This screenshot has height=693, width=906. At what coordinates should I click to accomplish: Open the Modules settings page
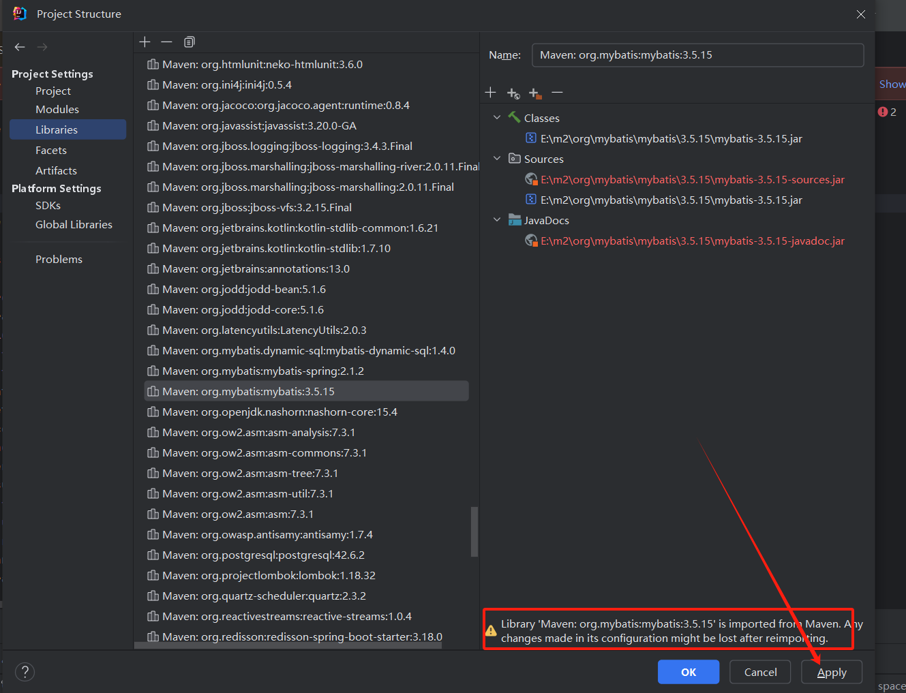[x=57, y=109]
